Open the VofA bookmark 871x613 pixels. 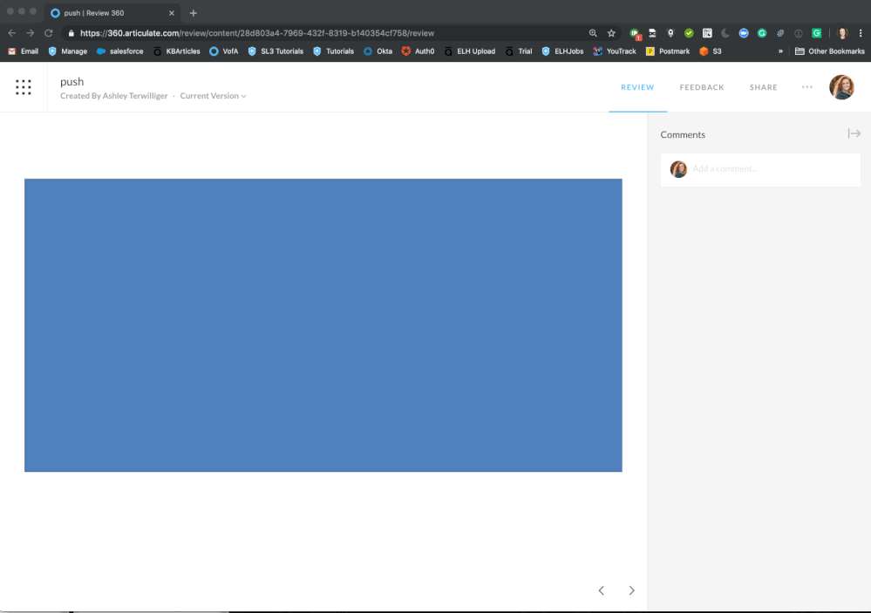point(224,51)
